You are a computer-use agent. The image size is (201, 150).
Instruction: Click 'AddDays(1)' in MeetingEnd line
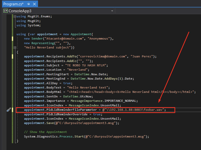114,79
